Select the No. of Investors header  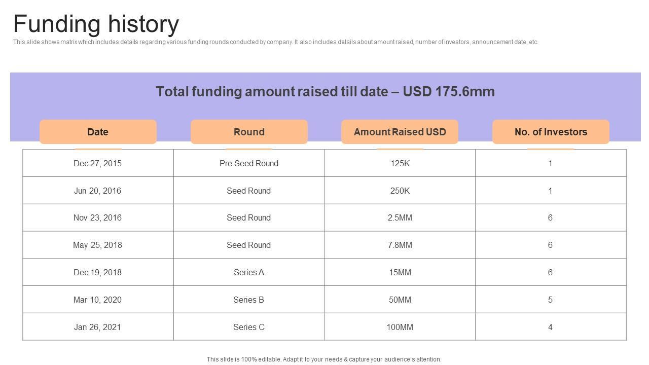[551, 132]
